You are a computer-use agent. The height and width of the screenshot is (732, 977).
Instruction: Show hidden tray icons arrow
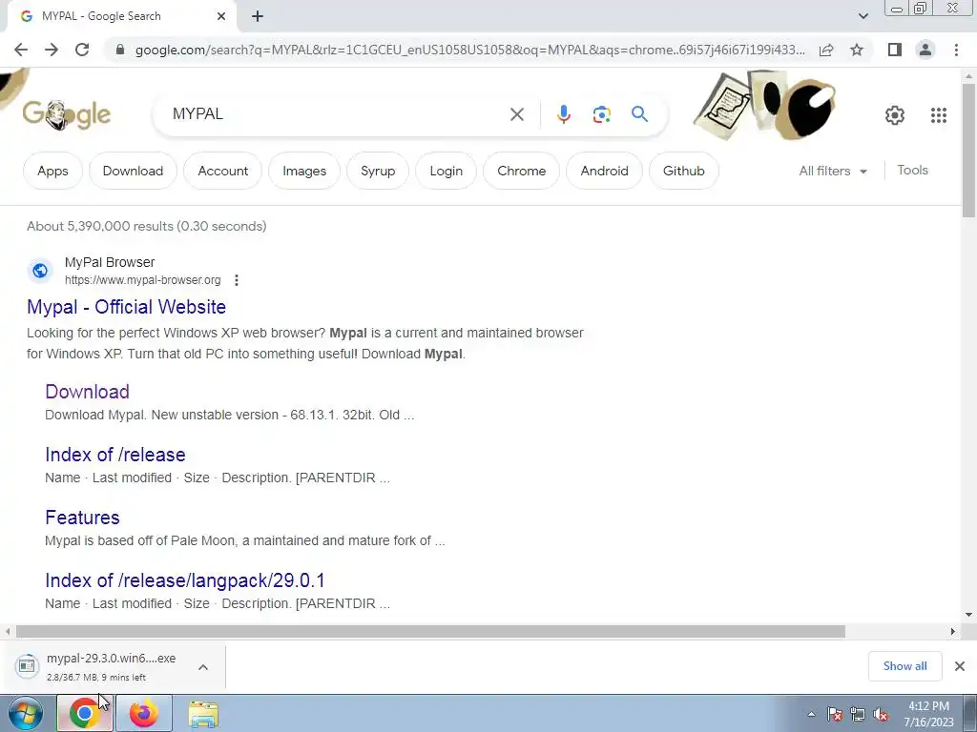(811, 714)
